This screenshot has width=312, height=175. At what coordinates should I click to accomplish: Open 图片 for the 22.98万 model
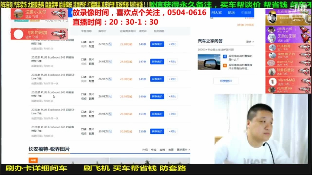91,42
